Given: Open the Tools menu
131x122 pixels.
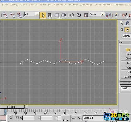Looking at the screenshot, I should tap(5, 5).
